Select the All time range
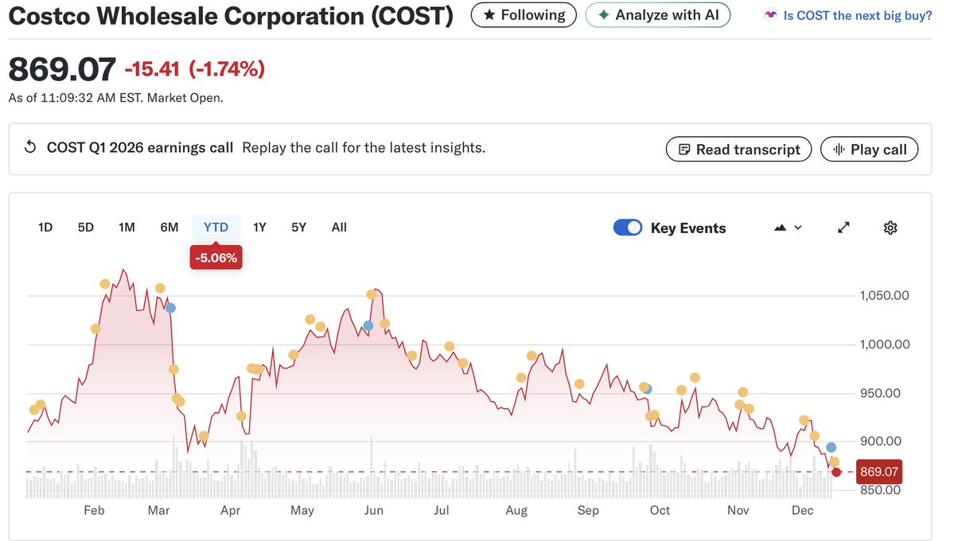 339,228
